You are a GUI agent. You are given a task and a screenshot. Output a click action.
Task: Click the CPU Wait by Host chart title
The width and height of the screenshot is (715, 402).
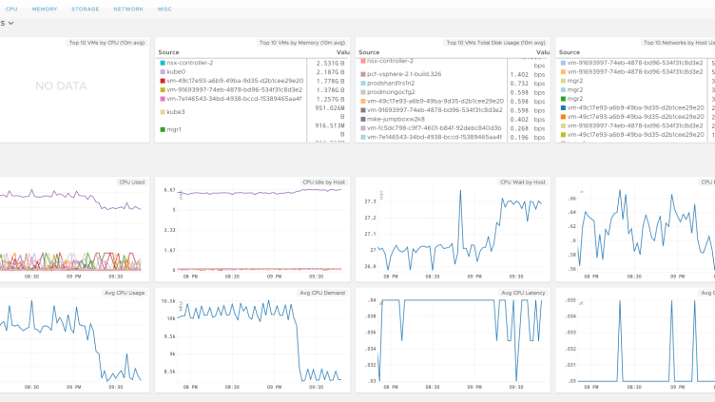[522, 182]
